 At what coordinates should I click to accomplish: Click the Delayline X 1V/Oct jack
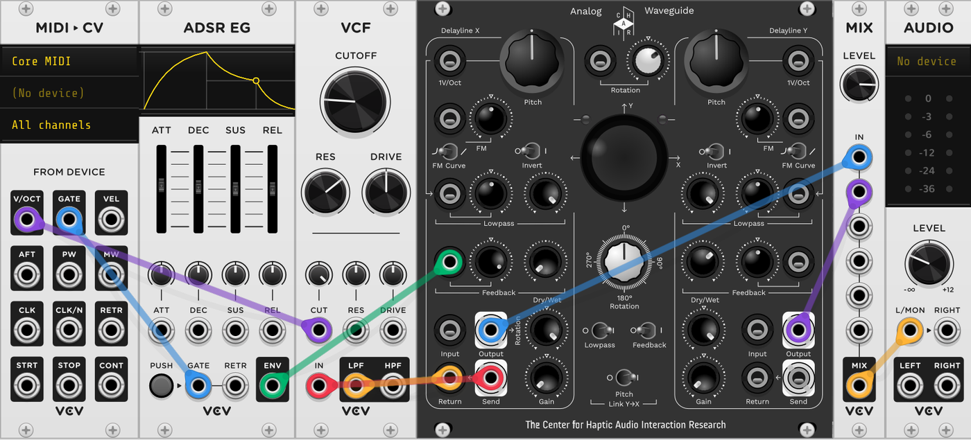pyautogui.click(x=449, y=62)
